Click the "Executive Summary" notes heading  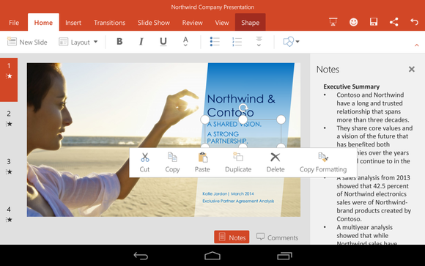pyautogui.click(x=351, y=86)
